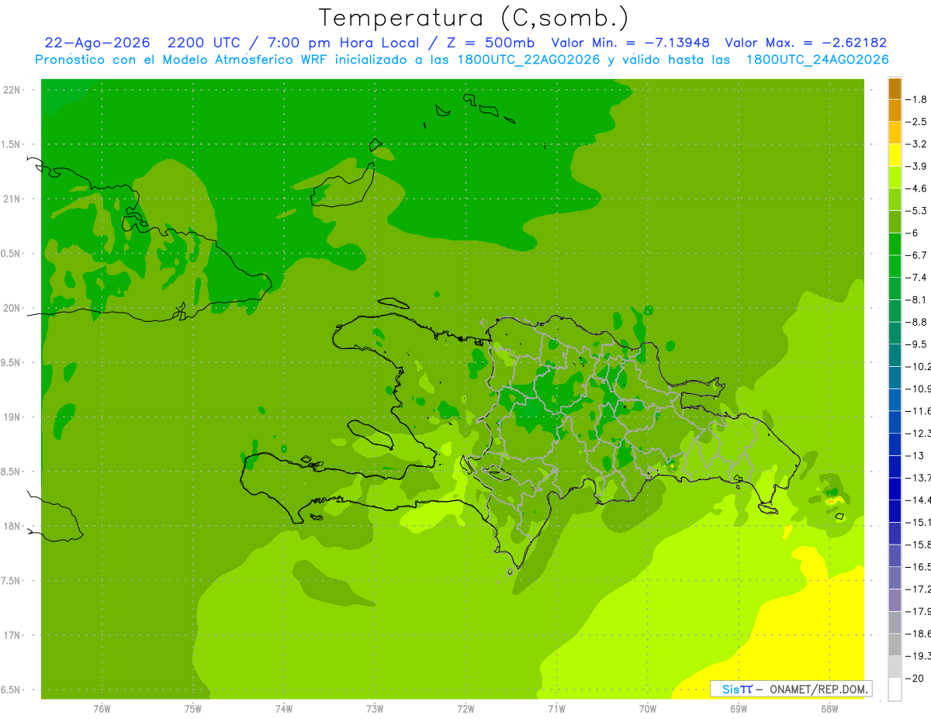Click the '-10.2' colorbar value
Viewport: 931px width, 719px height.
(x=918, y=366)
